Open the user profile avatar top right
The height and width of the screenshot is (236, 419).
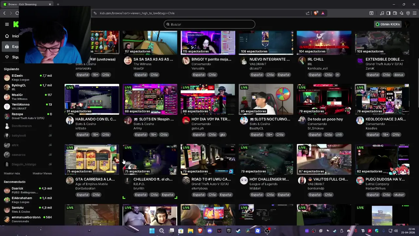coord(406,24)
